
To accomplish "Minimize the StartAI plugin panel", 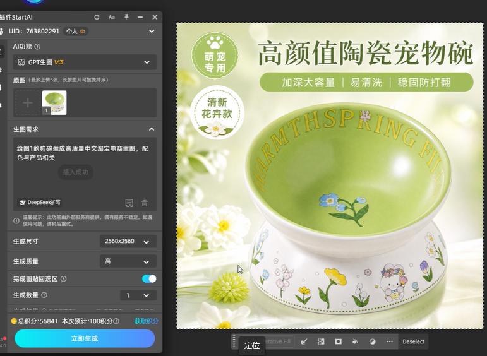I will 140,17.
